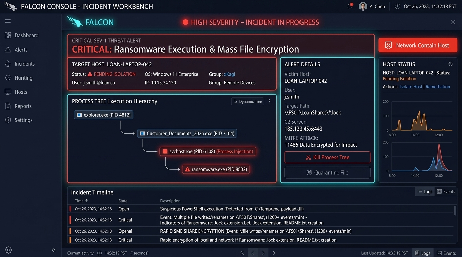
Task: Click Network Contain Host button
Action: click(418, 45)
